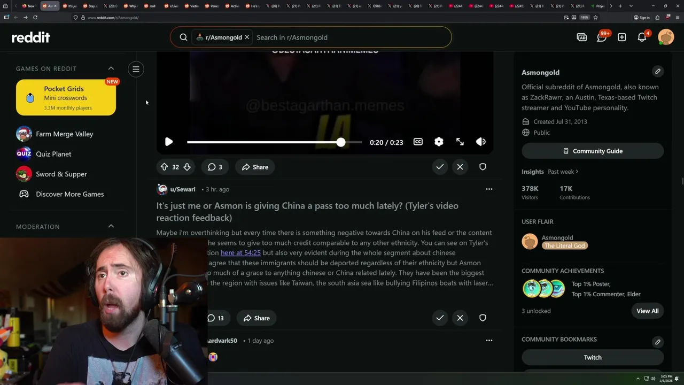This screenshot has height=385, width=684.
Task: Remove the video post with X
Action: [460, 167]
